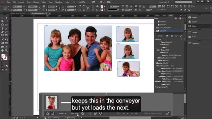Viewport: 212px width, 119px height.
Task: Open the stroke style dropdown
Action: point(119,10)
